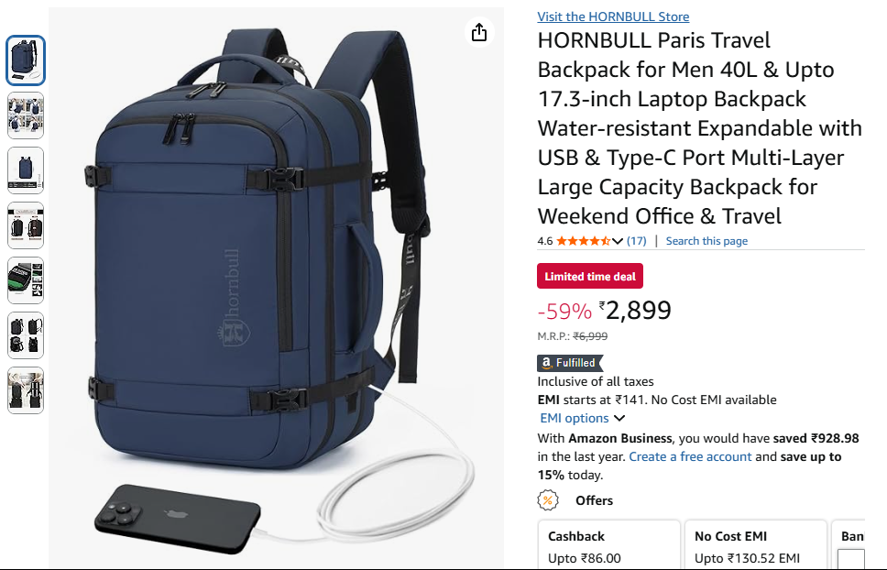Open the 17 ratings link
The height and width of the screenshot is (570, 887).
coord(637,241)
